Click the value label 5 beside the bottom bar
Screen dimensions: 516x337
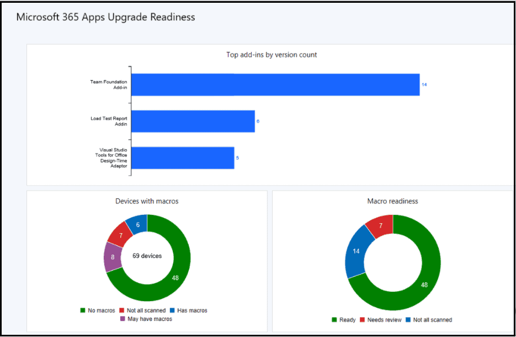click(x=237, y=158)
